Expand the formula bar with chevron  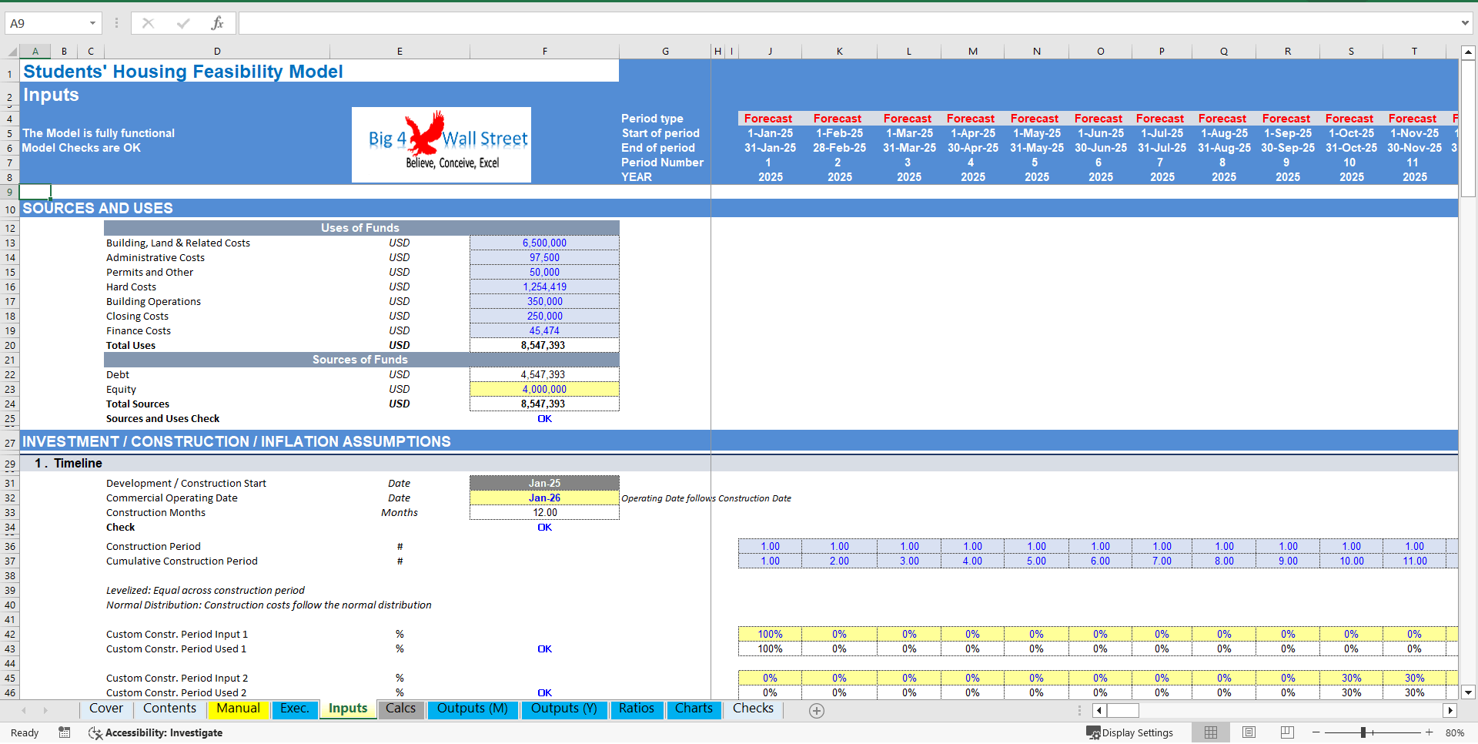tap(1465, 23)
